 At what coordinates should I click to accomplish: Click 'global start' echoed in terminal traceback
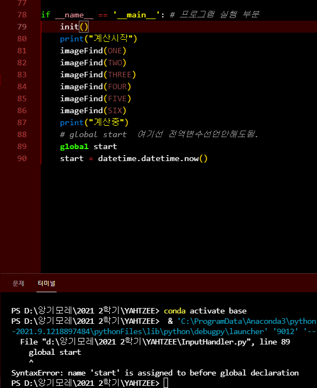(55, 352)
